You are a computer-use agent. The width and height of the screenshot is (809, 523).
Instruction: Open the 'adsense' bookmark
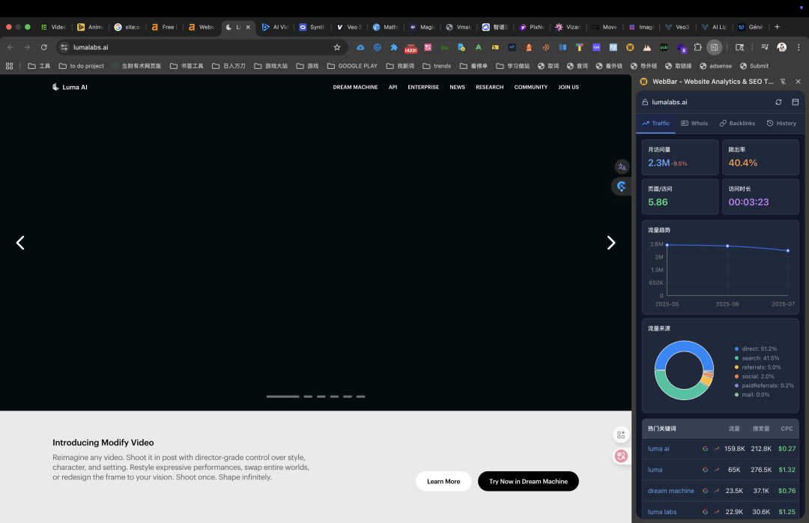pyautogui.click(x=715, y=66)
